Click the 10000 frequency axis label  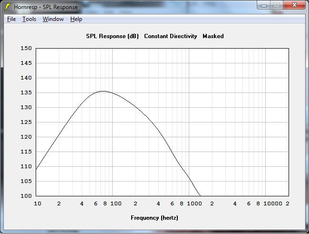click(273, 203)
